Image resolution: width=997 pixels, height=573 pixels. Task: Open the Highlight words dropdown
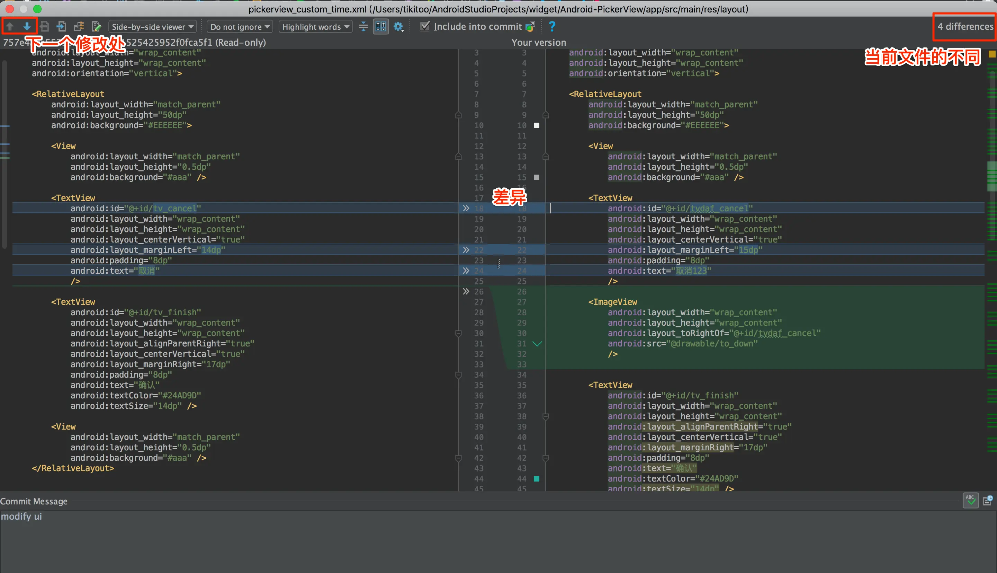(315, 26)
